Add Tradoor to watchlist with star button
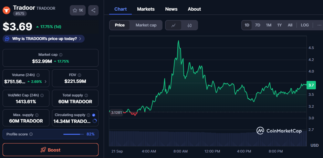323x158 pixels. [78, 10]
